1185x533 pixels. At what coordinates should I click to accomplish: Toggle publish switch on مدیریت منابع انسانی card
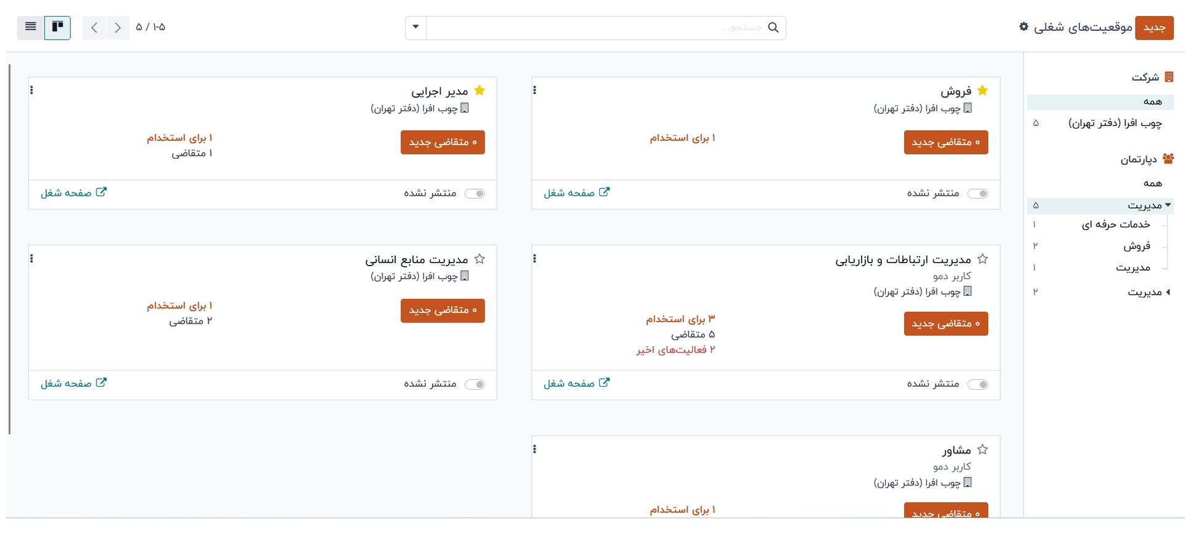coord(475,385)
